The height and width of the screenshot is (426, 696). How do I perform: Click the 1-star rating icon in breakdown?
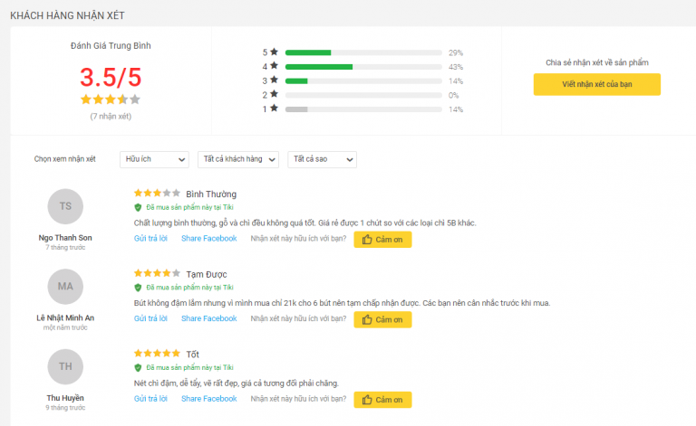click(274, 108)
